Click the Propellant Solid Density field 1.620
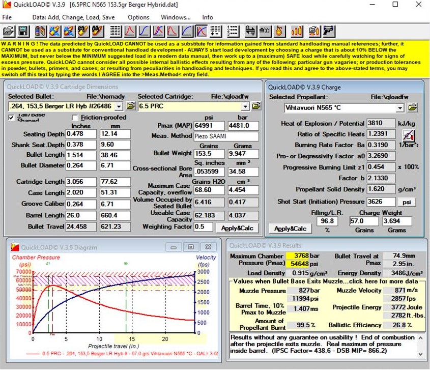 pyautogui.click(x=381, y=189)
